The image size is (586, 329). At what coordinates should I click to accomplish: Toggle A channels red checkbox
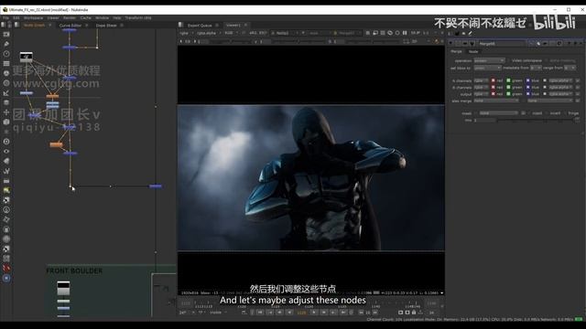493,80
